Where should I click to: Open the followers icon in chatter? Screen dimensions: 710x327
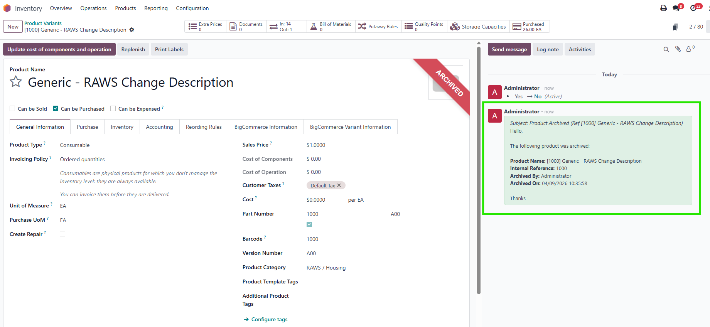(689, 49)
